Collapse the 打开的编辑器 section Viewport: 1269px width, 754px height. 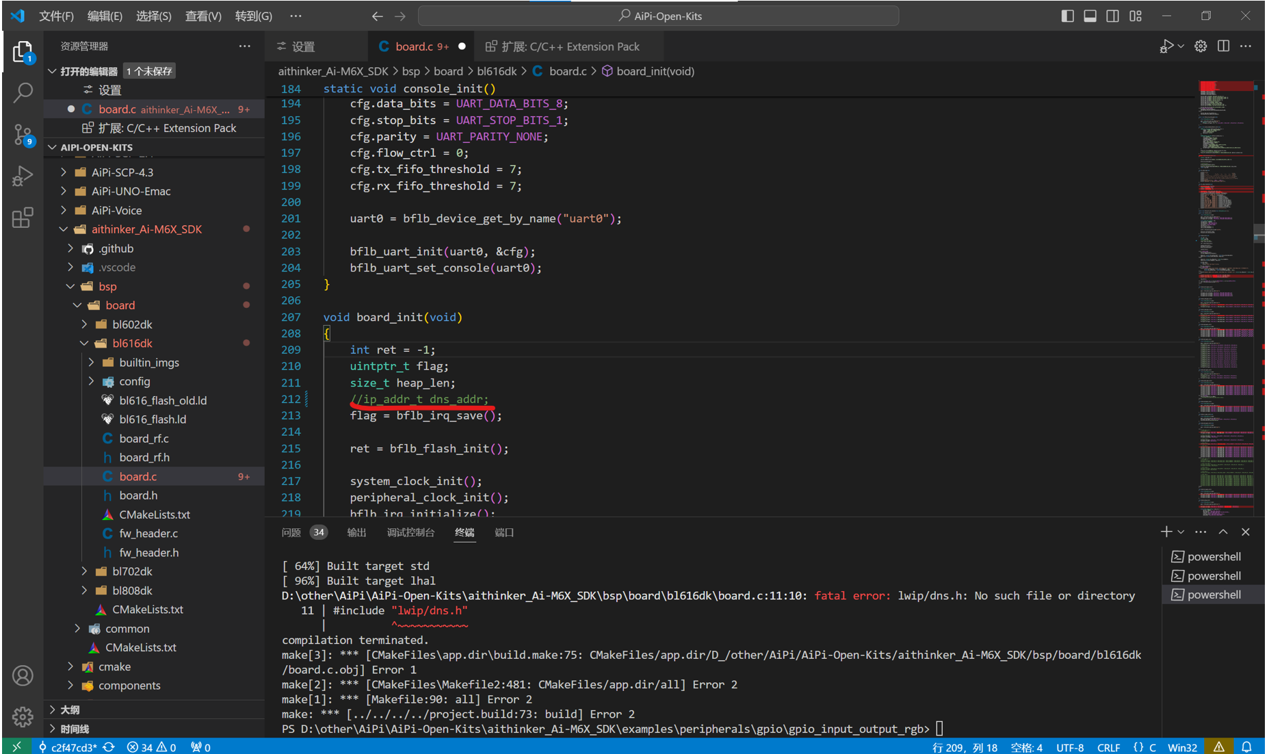pos(88,71)
